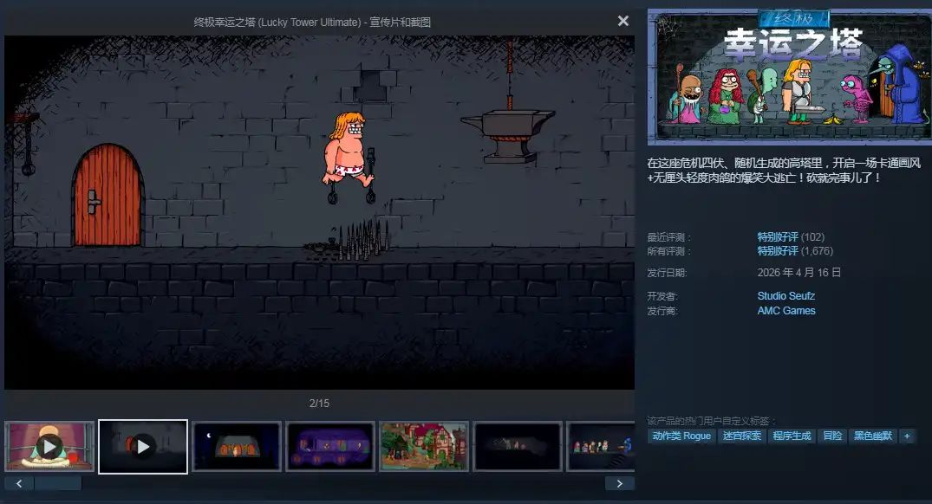Open the night campfire screenshot thumbnail
932x504 pixels.
point(236,447)
